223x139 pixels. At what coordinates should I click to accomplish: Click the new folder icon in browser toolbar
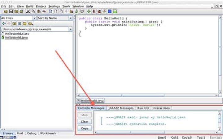click(24, 23)
